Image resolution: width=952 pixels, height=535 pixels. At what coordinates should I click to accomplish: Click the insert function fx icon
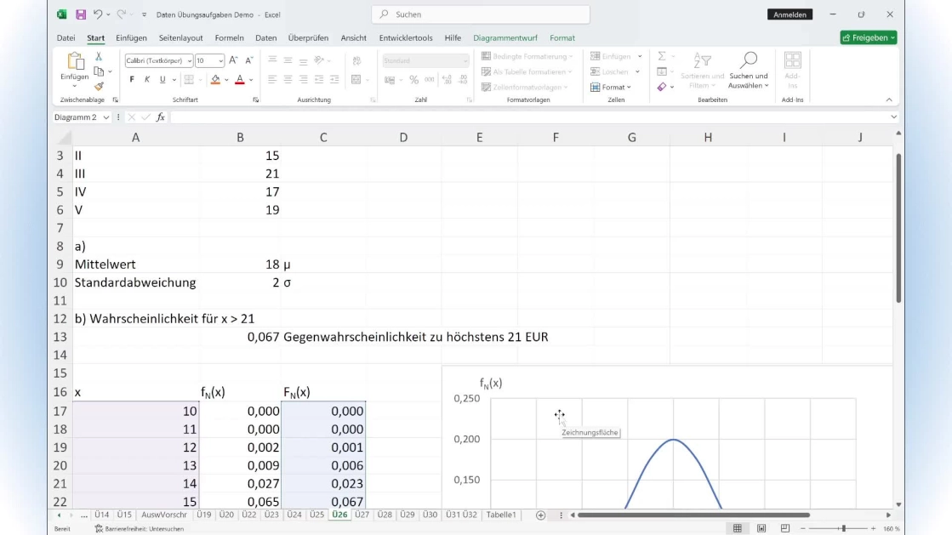click(160, 117)
